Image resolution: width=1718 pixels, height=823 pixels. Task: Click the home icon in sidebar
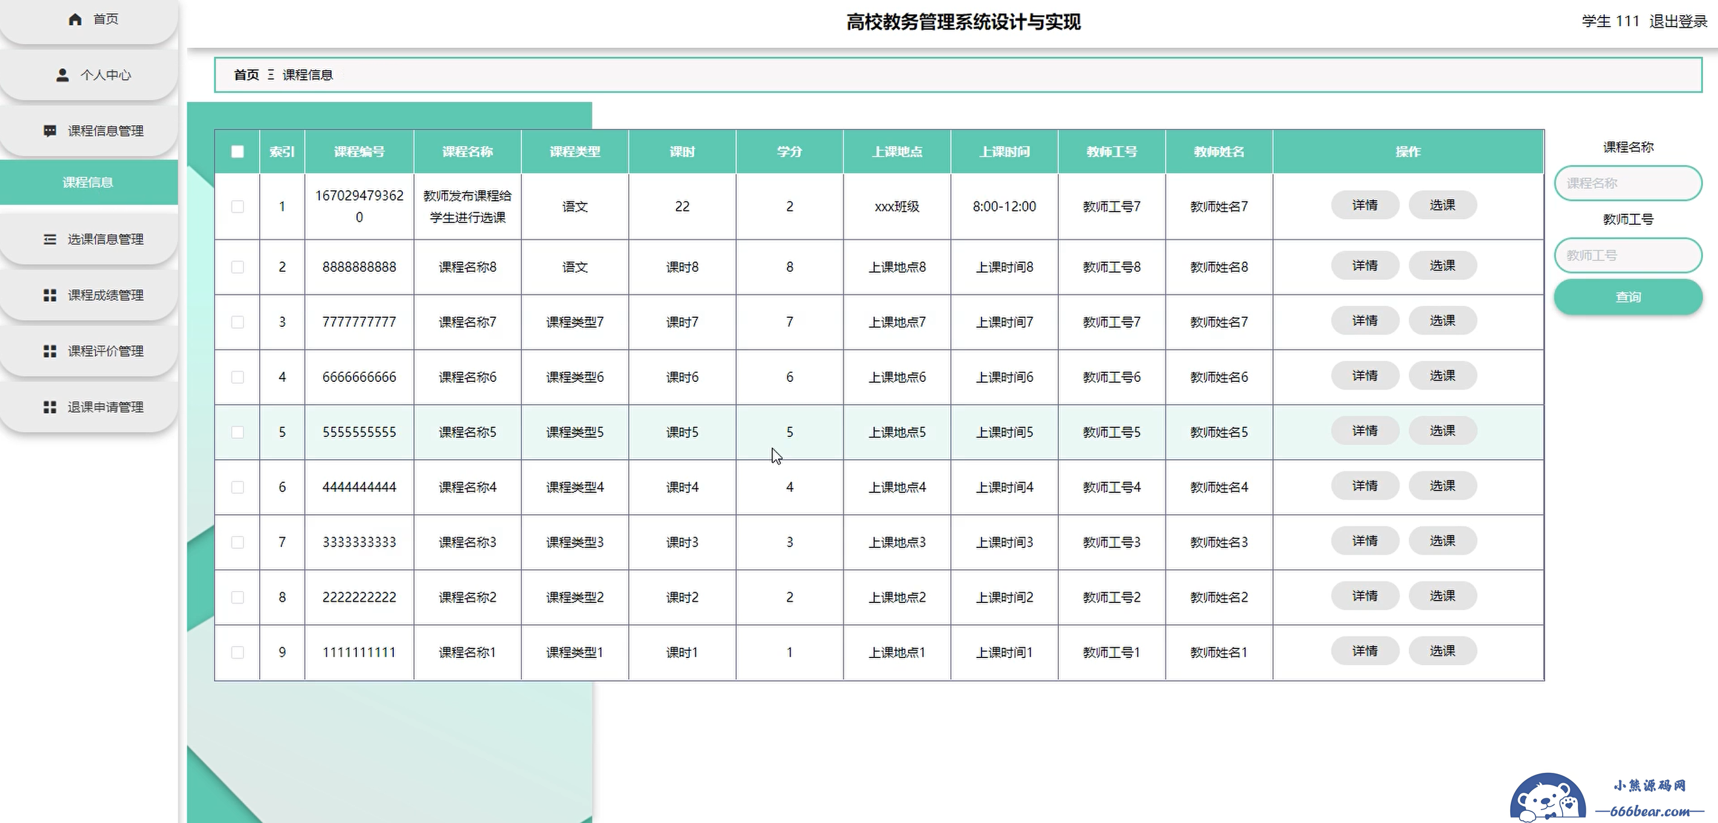[76, 19]
